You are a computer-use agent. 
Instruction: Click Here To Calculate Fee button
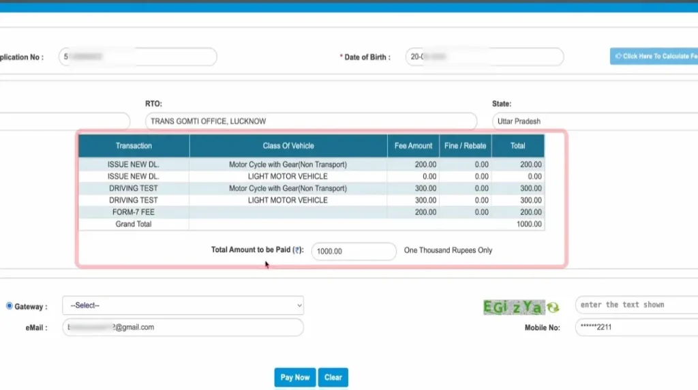pyautogui.click(x=653, y=56)
